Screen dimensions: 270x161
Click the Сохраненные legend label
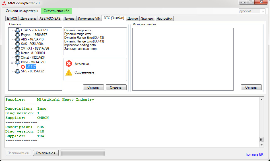pyautogui.click(x=84, y=72)
